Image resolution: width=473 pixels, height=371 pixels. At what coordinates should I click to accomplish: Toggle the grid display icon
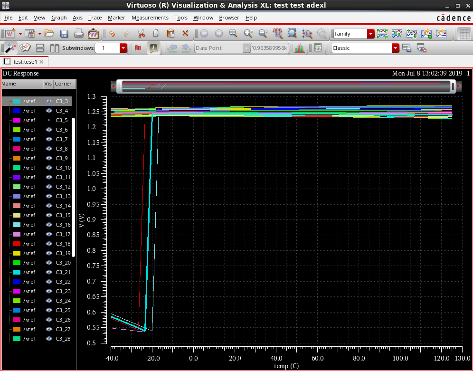coord(464,34)
